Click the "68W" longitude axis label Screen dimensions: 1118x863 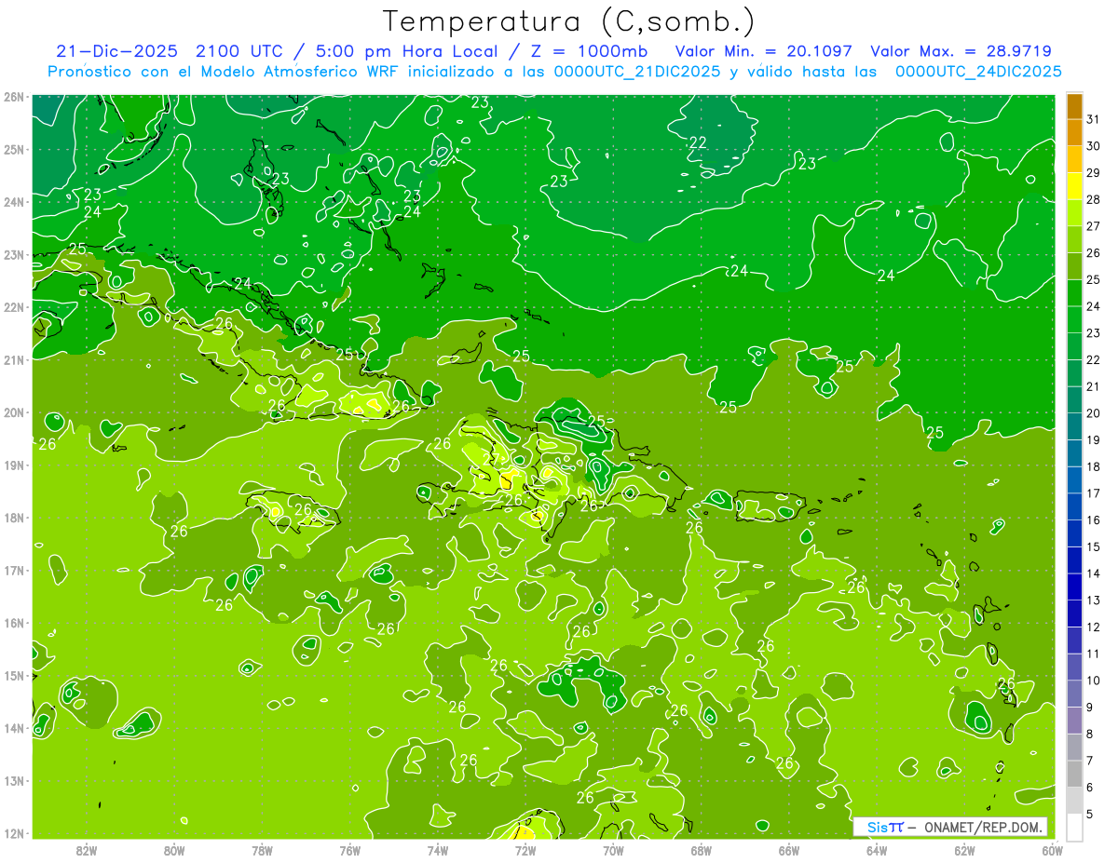pos(702,850)
